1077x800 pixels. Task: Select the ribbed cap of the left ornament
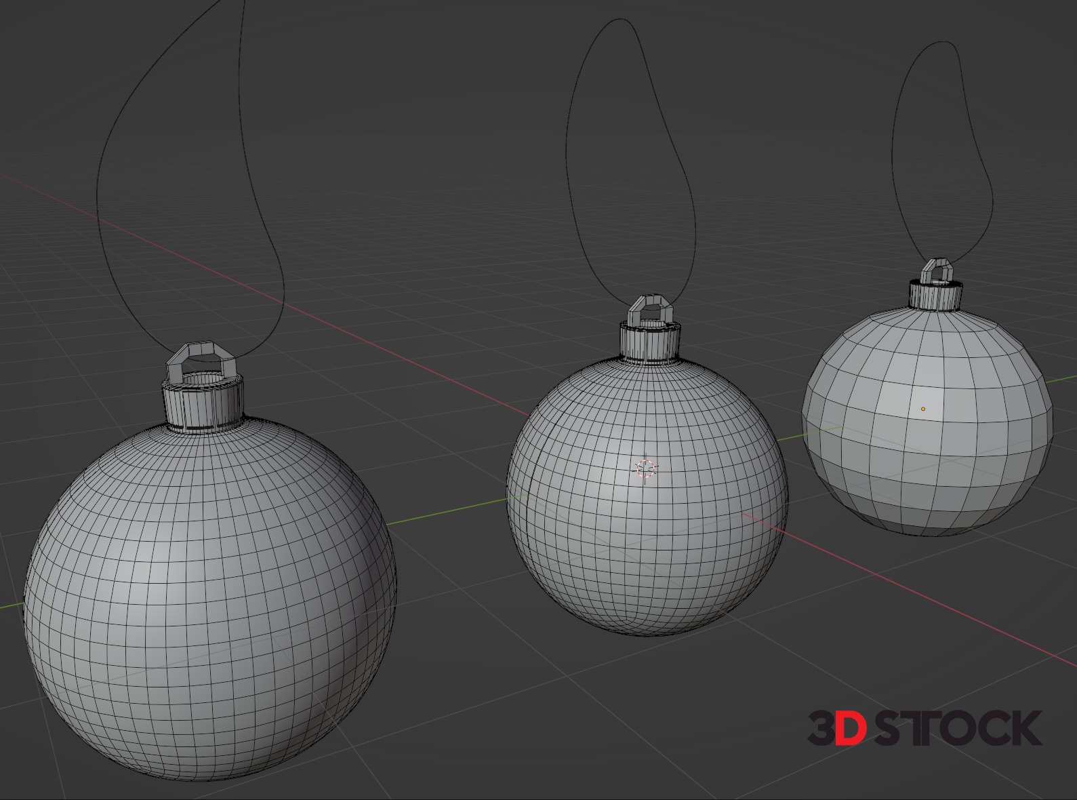[203, 403]
